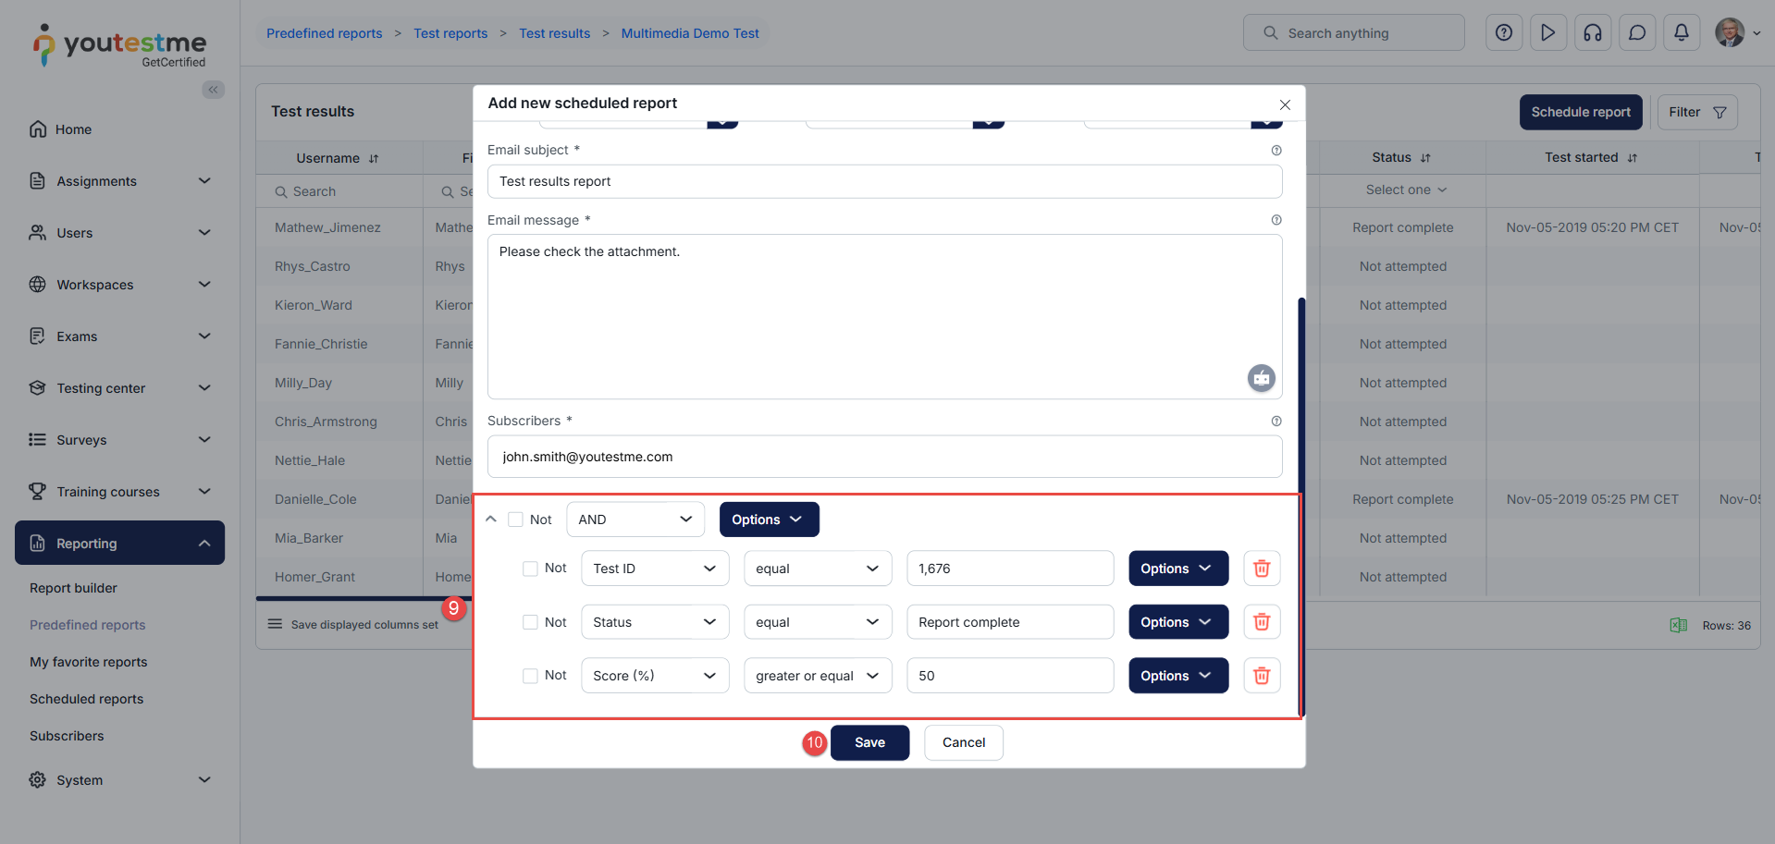Click the Cancel button
Image resolution: width=1775 pixels, height=844 pixels.
coord(963,742)
